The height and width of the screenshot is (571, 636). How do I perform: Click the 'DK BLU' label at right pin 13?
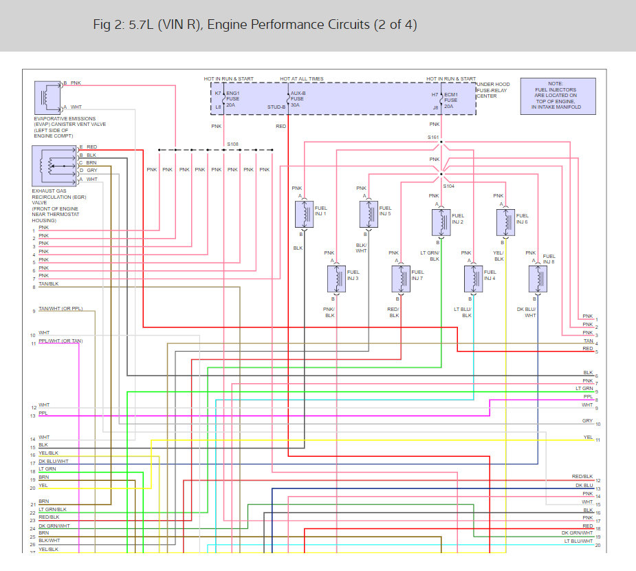pyautogui.click(x=584, y=486)
